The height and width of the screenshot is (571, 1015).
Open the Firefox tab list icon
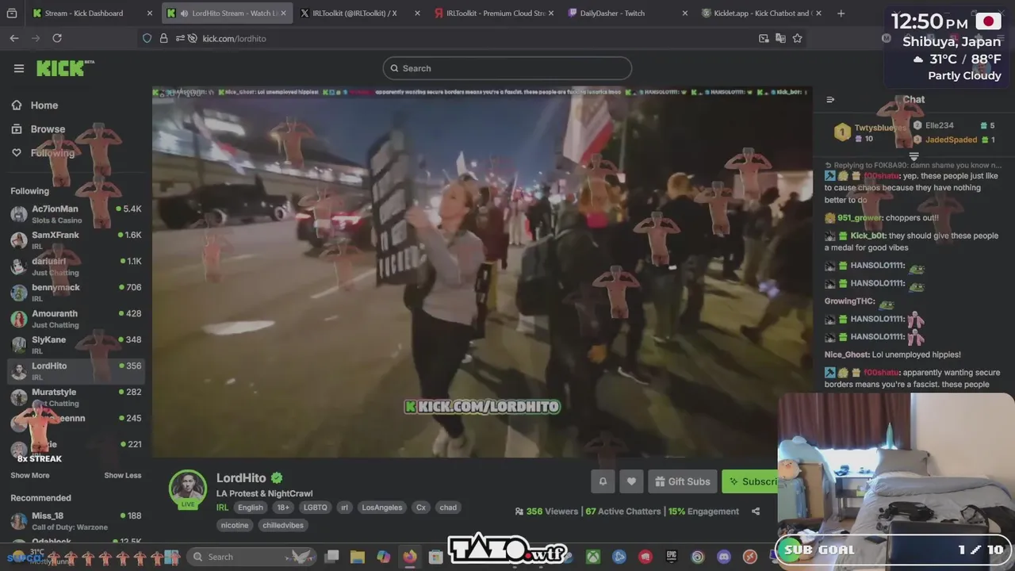tap(13, 13)
